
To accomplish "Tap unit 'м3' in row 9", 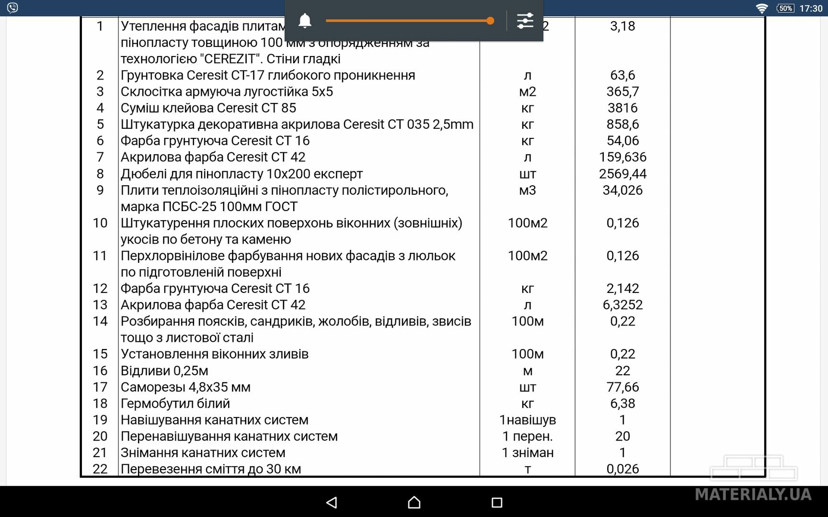I will pos(528,190).
